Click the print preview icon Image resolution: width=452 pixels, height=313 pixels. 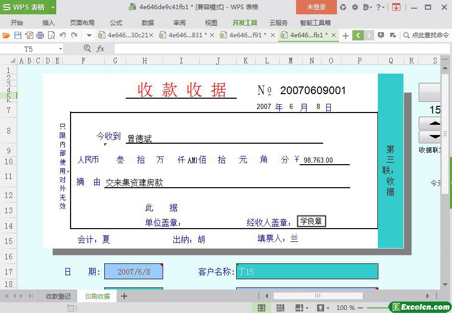click(x=51, y=35)
